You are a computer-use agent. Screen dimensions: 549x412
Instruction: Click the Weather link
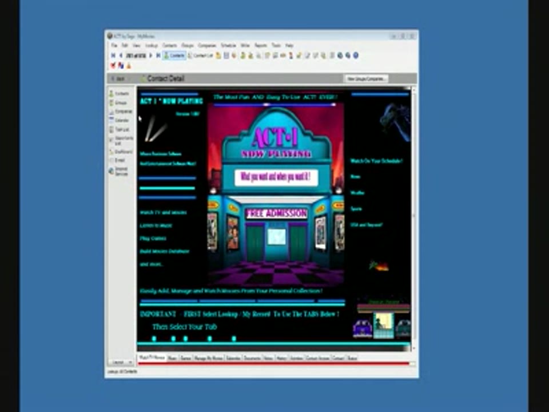pos(357,193)
